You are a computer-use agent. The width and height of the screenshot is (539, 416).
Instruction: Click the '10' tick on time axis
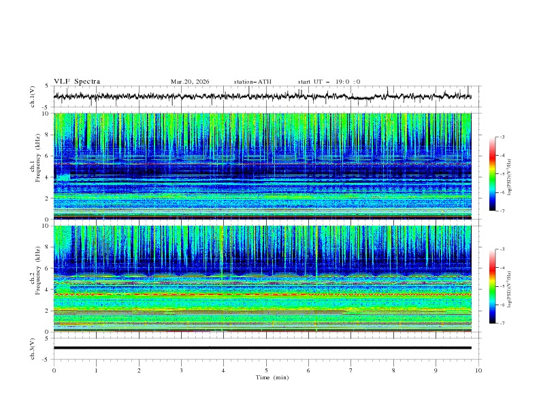[478, 370]
